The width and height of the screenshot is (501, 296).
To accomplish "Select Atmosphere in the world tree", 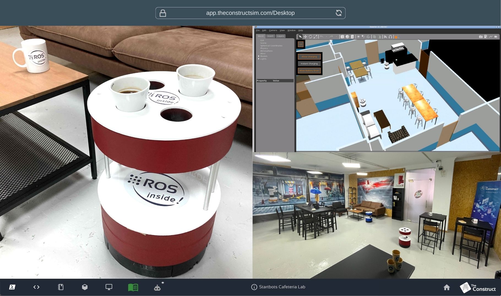I will [266, 51].
